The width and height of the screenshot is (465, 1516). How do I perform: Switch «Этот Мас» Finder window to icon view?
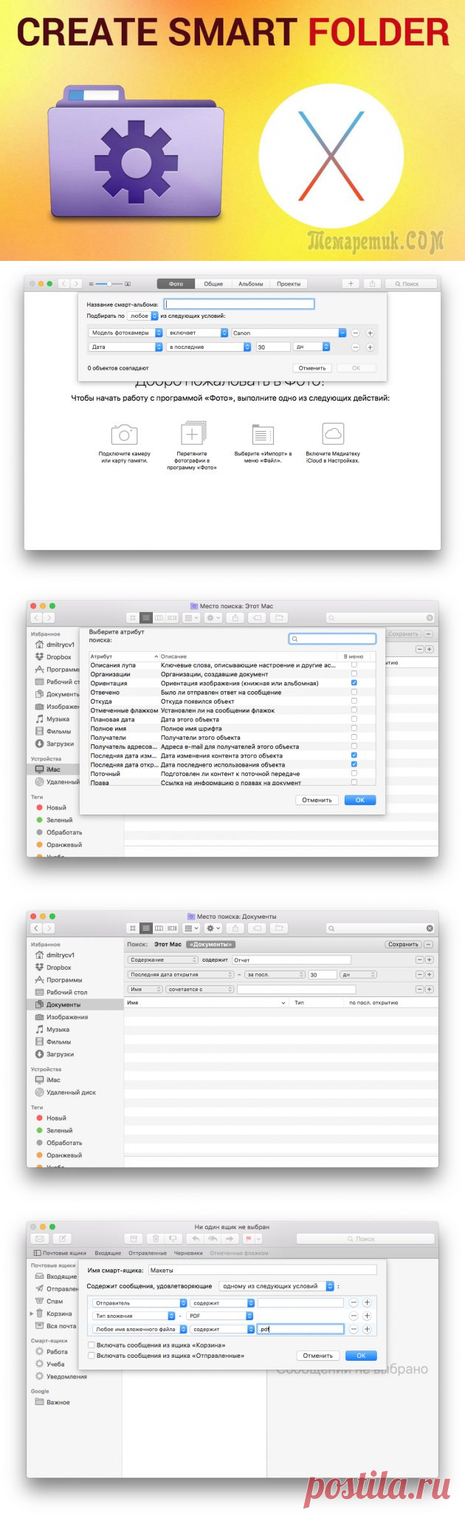(x=133, y=618)
